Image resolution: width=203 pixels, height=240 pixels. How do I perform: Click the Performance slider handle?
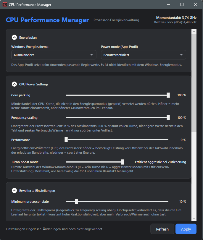click(66, 140)
